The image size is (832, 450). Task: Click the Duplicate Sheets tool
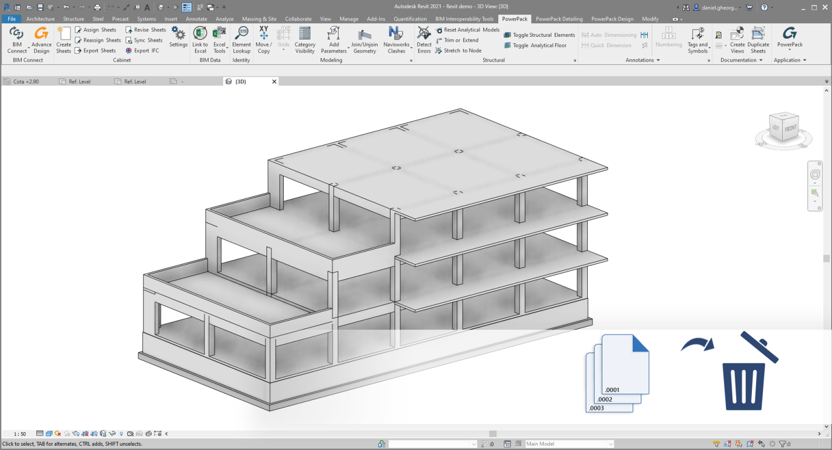[x=758, y=39]
